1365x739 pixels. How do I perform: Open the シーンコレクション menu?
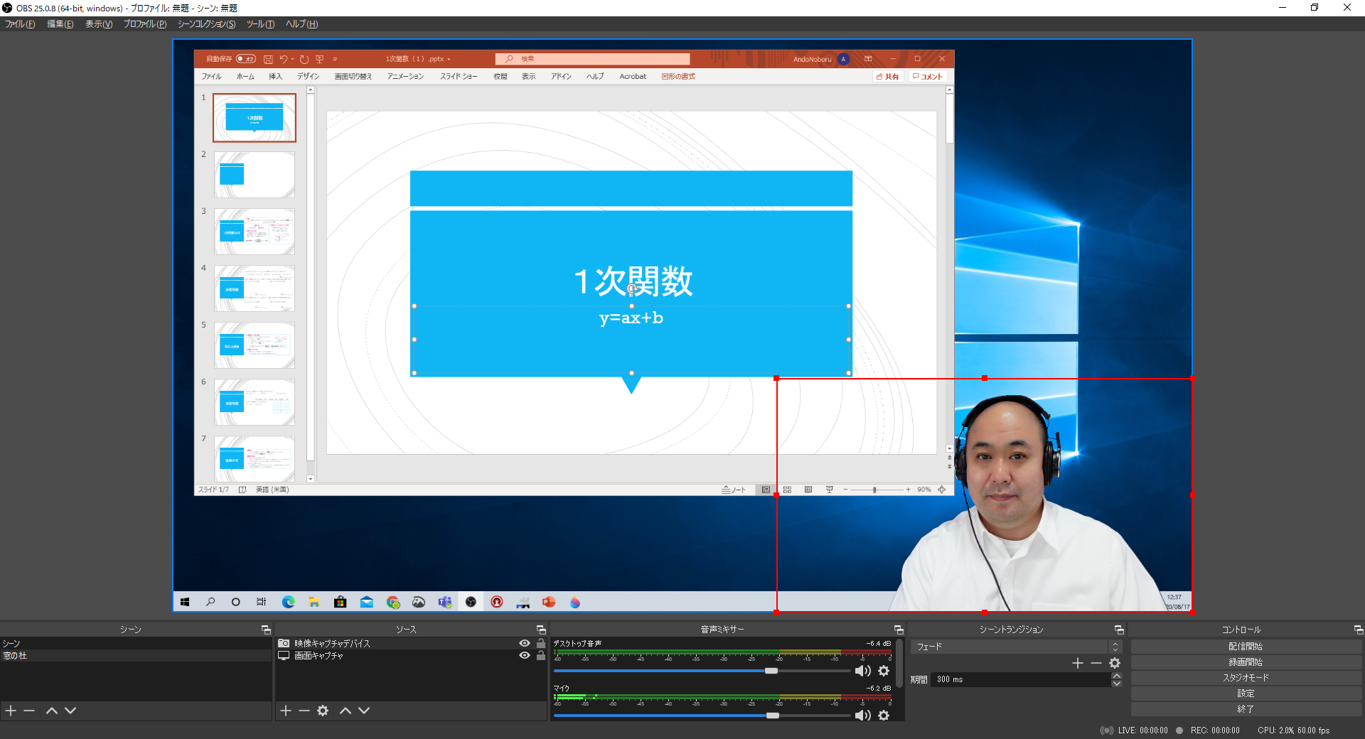coord(206,24)
